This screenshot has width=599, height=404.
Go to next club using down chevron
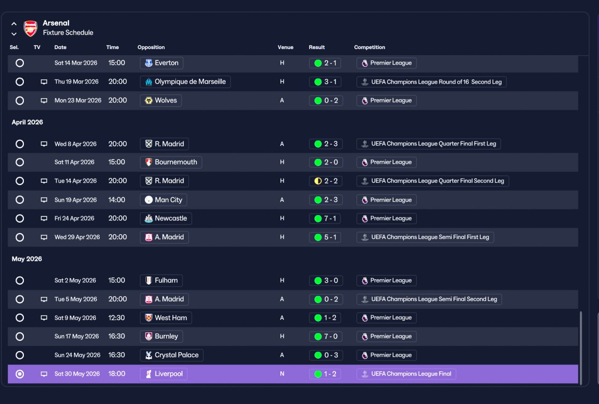14,34
